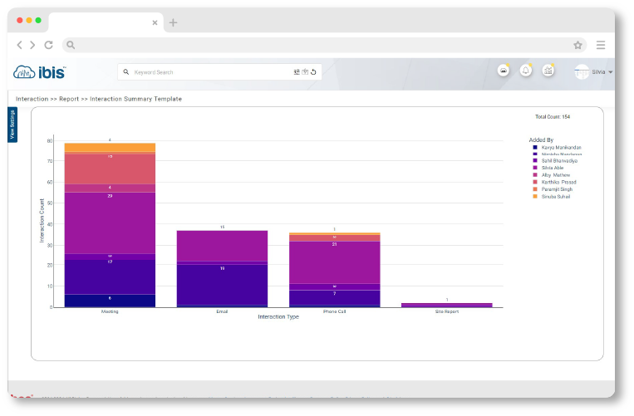Click the search field's middle icon
Viewport: 634px width, 416px height.
(306, 72)
